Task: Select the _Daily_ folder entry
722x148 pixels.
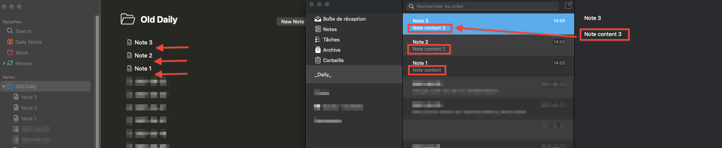Action: click(354, 74)
